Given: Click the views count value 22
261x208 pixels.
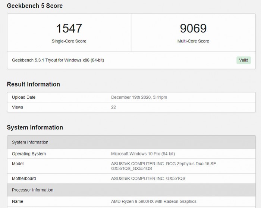Looking at the screenshot, I should (x=113, y=107).
